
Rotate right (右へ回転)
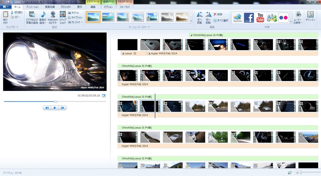pyautogui.click(x=208, y=18)
